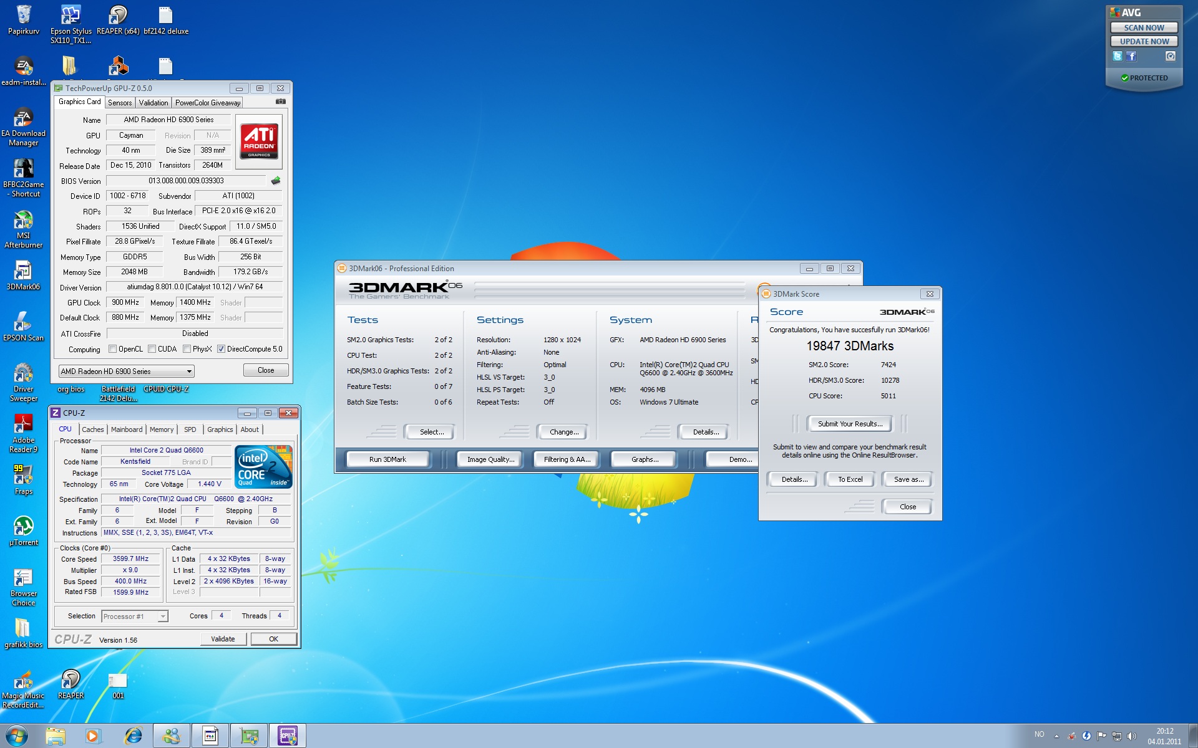Viewport: 1198px width, 748px height.
Task: Open µTorrent desktop shortcut
Action: pos(24,531)
